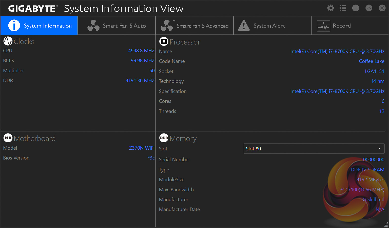Click the Smart Fan 5 Auto fan icon
Screen dimensions: 389x228
93,26
